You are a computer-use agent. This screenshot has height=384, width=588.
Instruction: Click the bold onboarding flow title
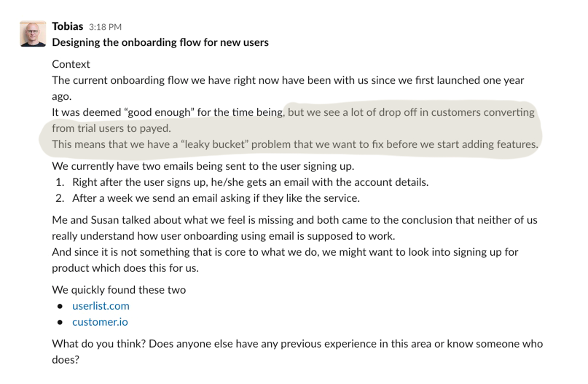click(x=160, y=42)
